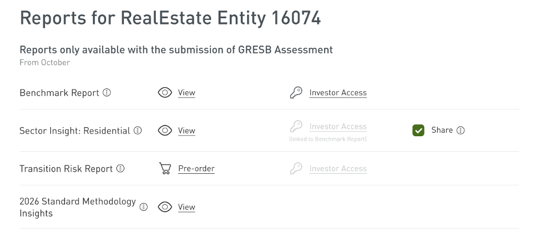Open the Benchmark Report View link
The width and height of the screenshot is (534, 236).
[x=187, y=92]
